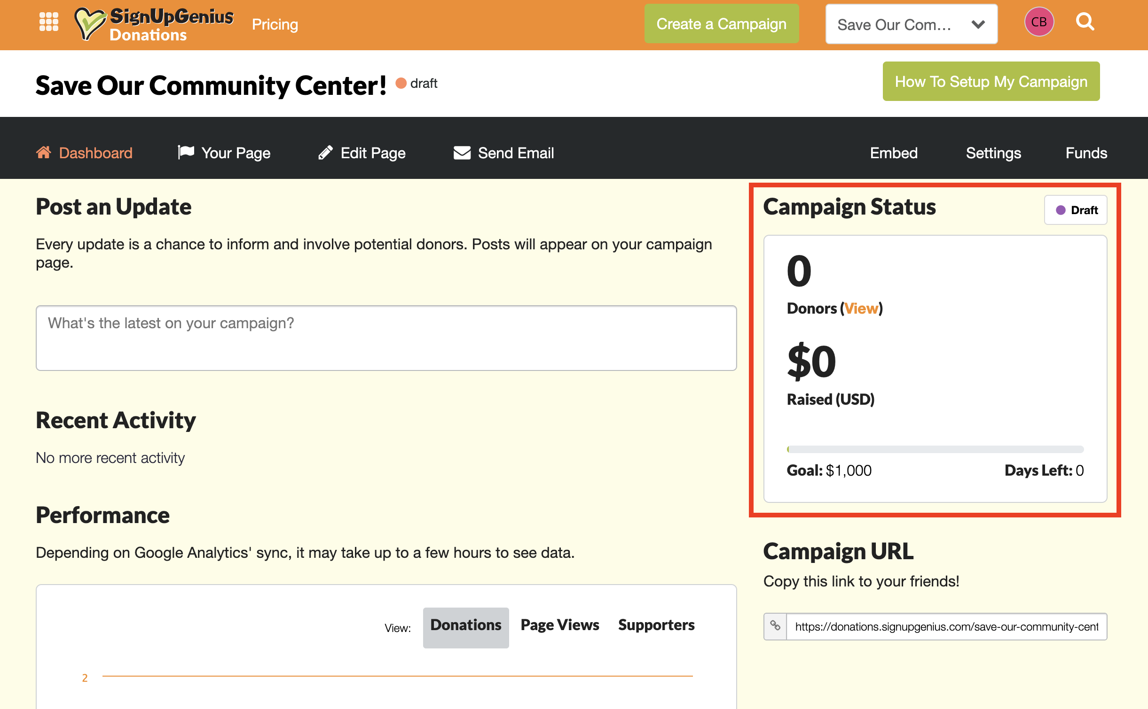Click the Send Email envelope icon
This screenshot has width=1148, height=709.
[462, 153]
